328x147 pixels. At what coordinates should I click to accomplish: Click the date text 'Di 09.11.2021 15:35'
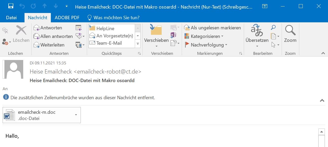click(48, 63)
